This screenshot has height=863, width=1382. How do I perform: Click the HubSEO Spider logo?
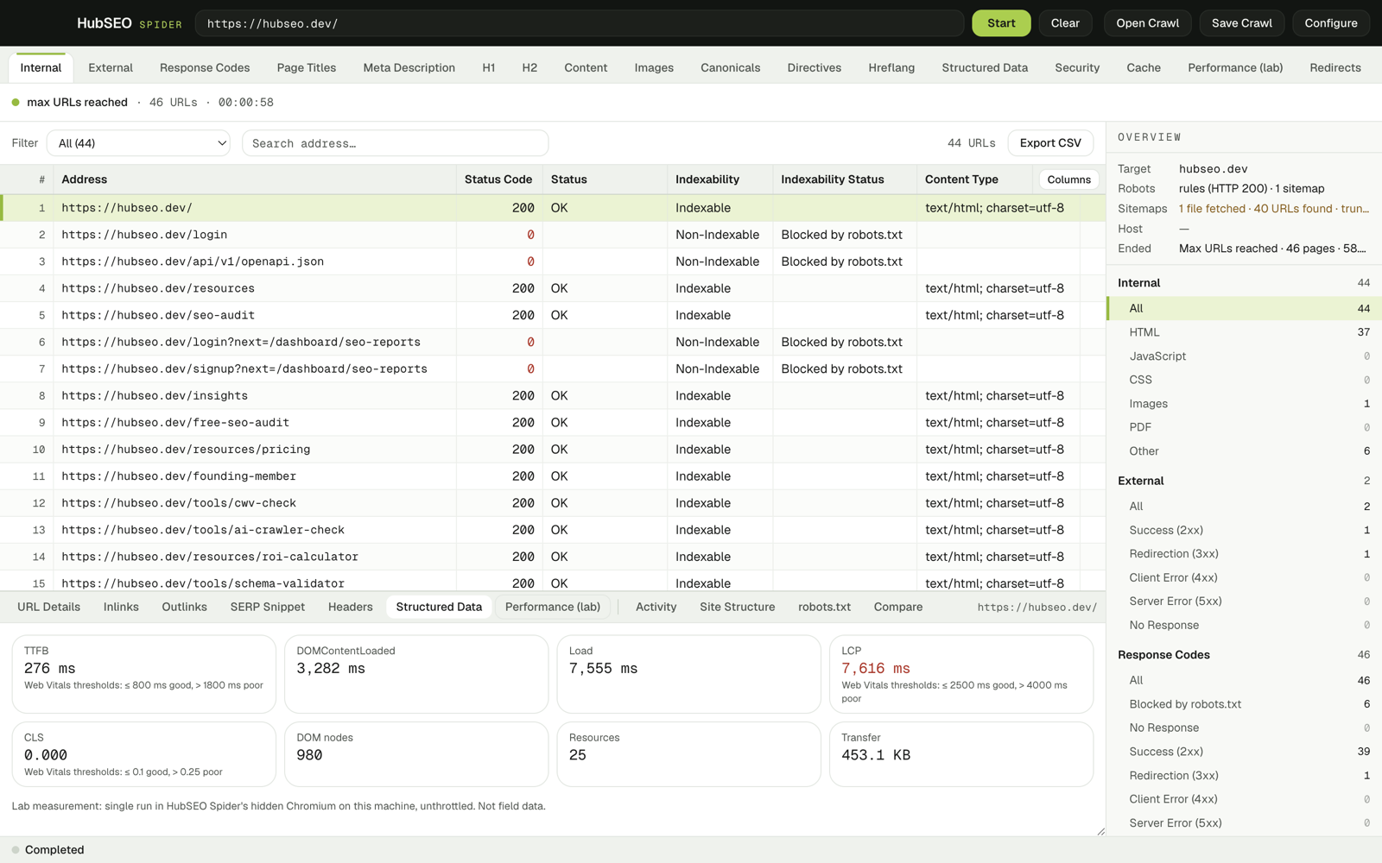(130, 23)
